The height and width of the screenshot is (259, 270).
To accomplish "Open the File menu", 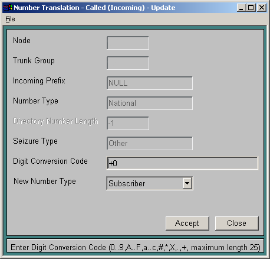I will click(x=10, y=19).
